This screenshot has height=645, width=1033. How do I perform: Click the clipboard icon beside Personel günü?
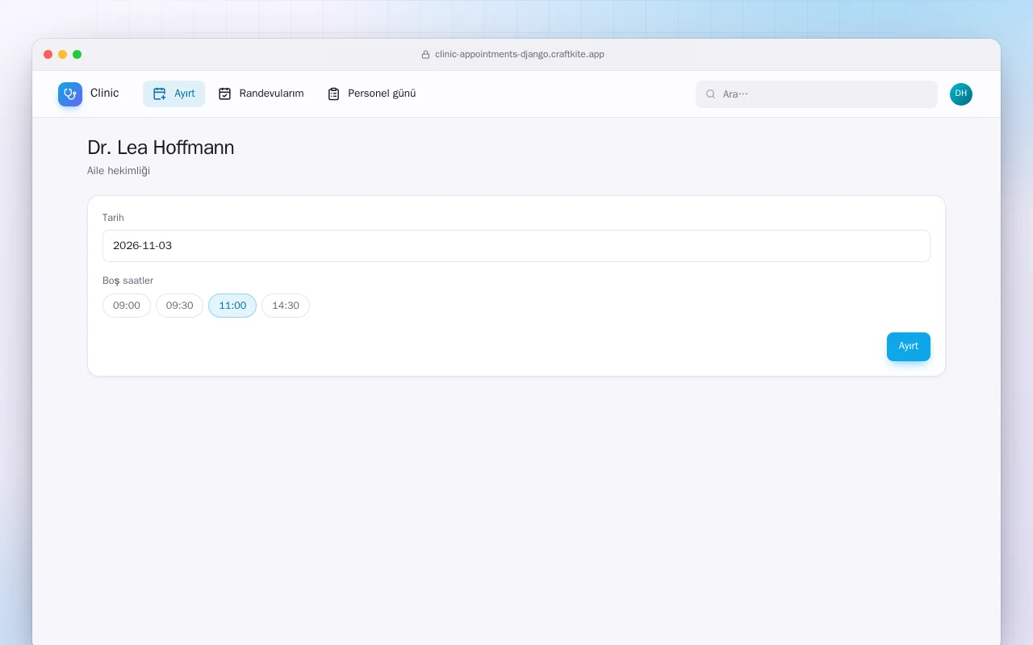click(x=333, y=94)
